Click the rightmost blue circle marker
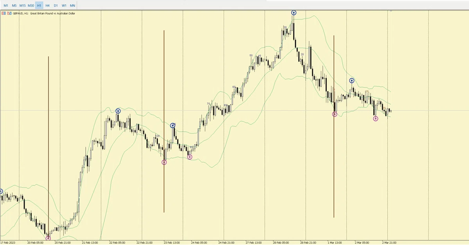Screen dimensions: 469x245 pos(352,81)
